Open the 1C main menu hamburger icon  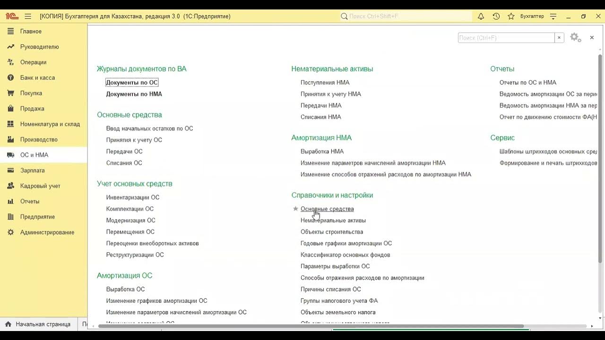click(28, 16)
